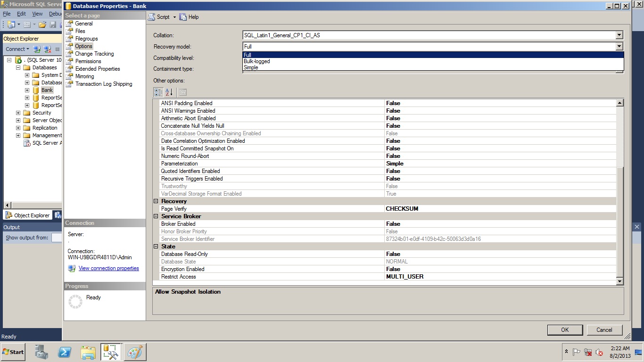Click the View connection properties link
This screenshot has height=362, width=644.
(x=108, y=268)
